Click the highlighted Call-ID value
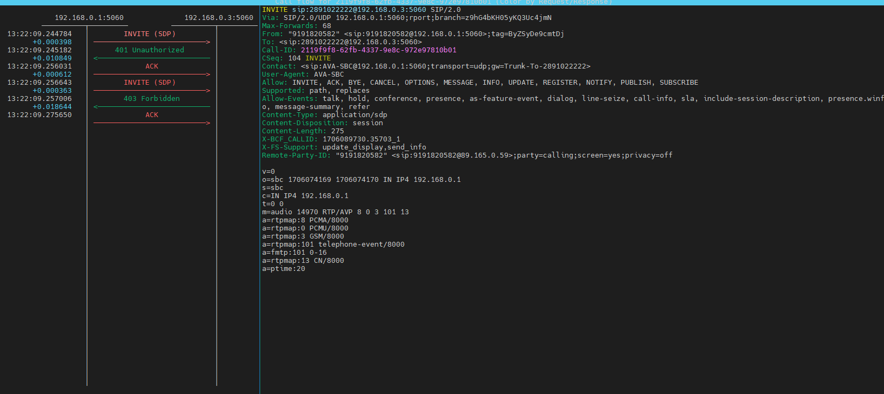This screenshot has width=884, height=394. 379,50
